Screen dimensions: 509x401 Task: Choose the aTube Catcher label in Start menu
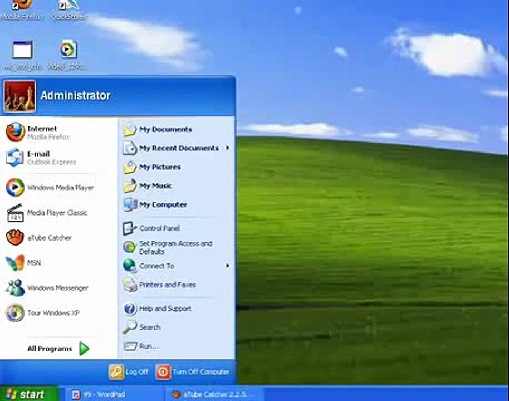[x=50, y=238]
